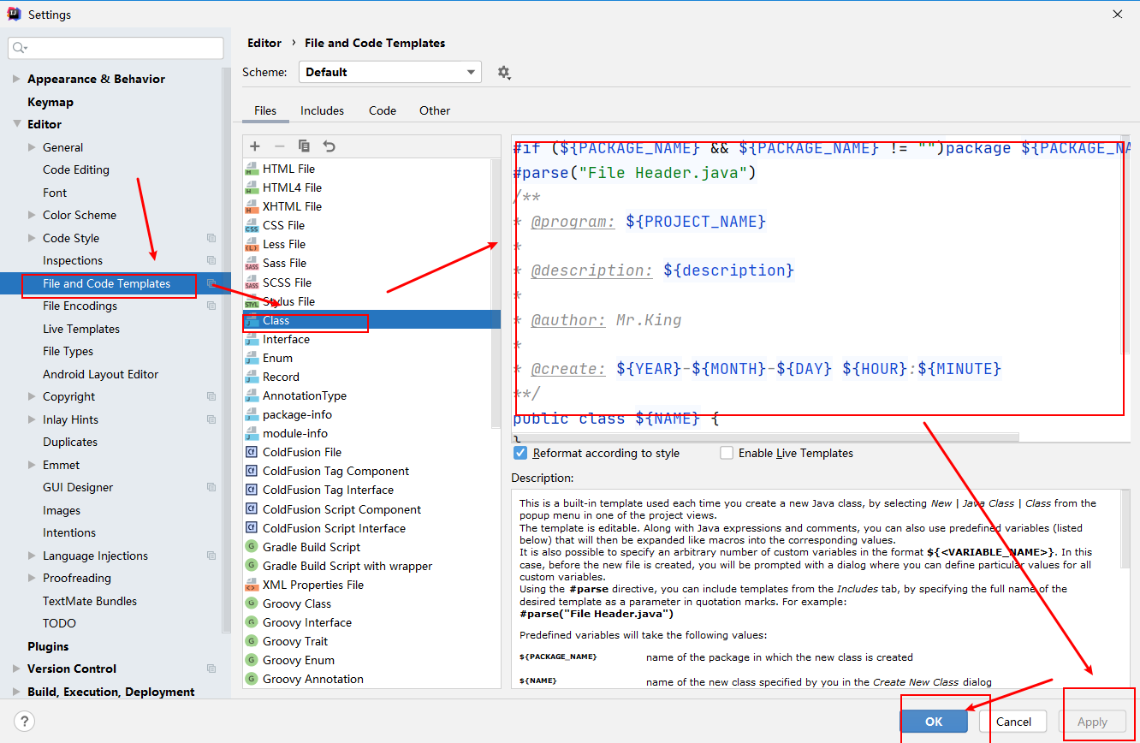Click the project-level icon beside Copyright
Viewport: 1140px width, 743px height.
[x=211, y=396]
